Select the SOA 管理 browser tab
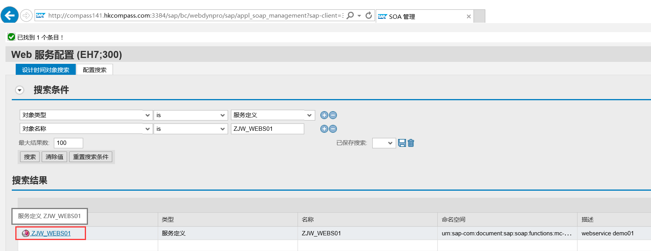This screenshot has width=651, height=251. pyautogui.click(x=424, y=16)
